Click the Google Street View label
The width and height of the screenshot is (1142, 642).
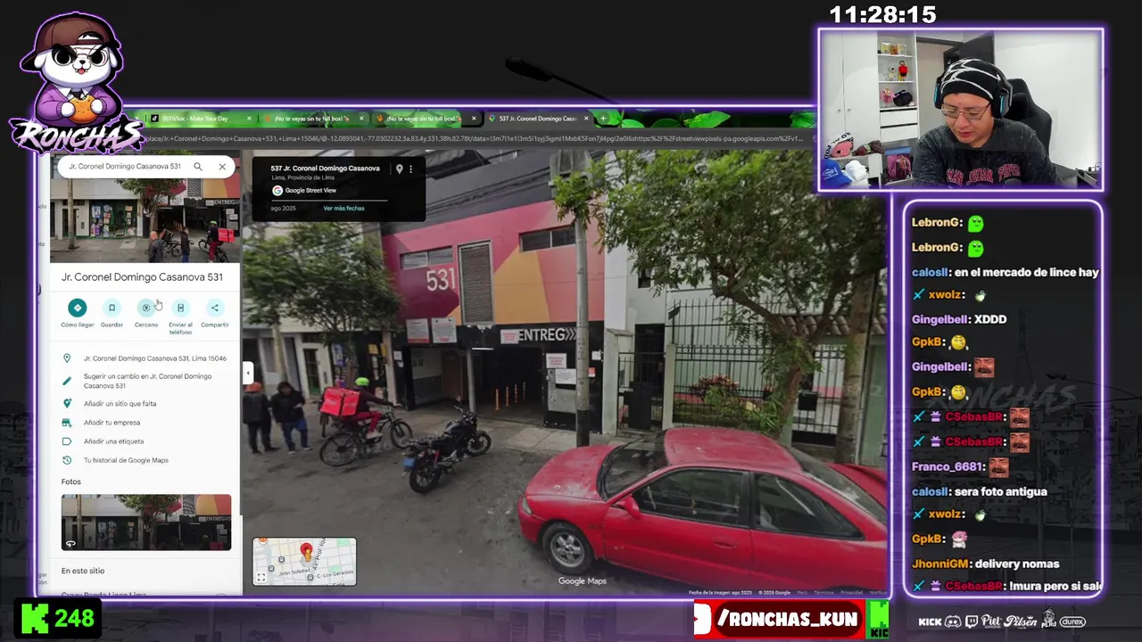310,191
